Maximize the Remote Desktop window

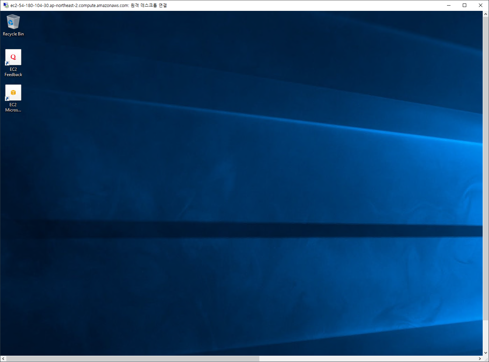464,5
